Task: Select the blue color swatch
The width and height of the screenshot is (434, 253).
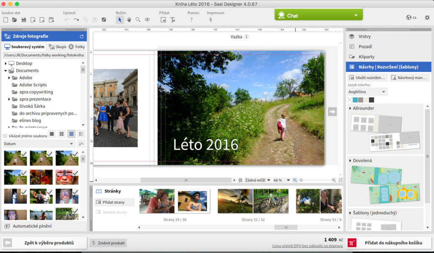Action: pyautogui.click(x=355, y=100)
